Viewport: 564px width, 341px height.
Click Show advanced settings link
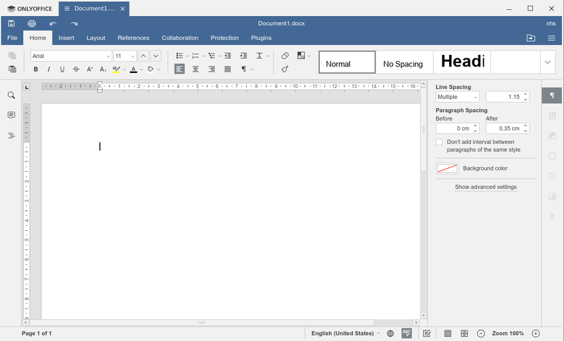tap(486, 187)
